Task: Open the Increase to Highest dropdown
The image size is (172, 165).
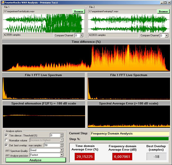Action: point(62,140)
